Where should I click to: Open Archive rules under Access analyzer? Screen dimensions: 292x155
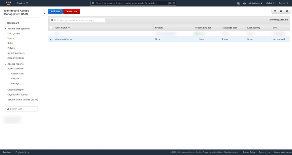coord(17,74)
